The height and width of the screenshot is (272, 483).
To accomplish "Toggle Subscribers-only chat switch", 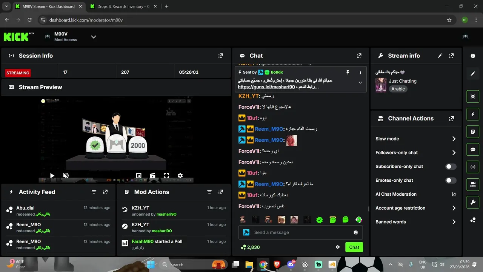I will (451, 167).
